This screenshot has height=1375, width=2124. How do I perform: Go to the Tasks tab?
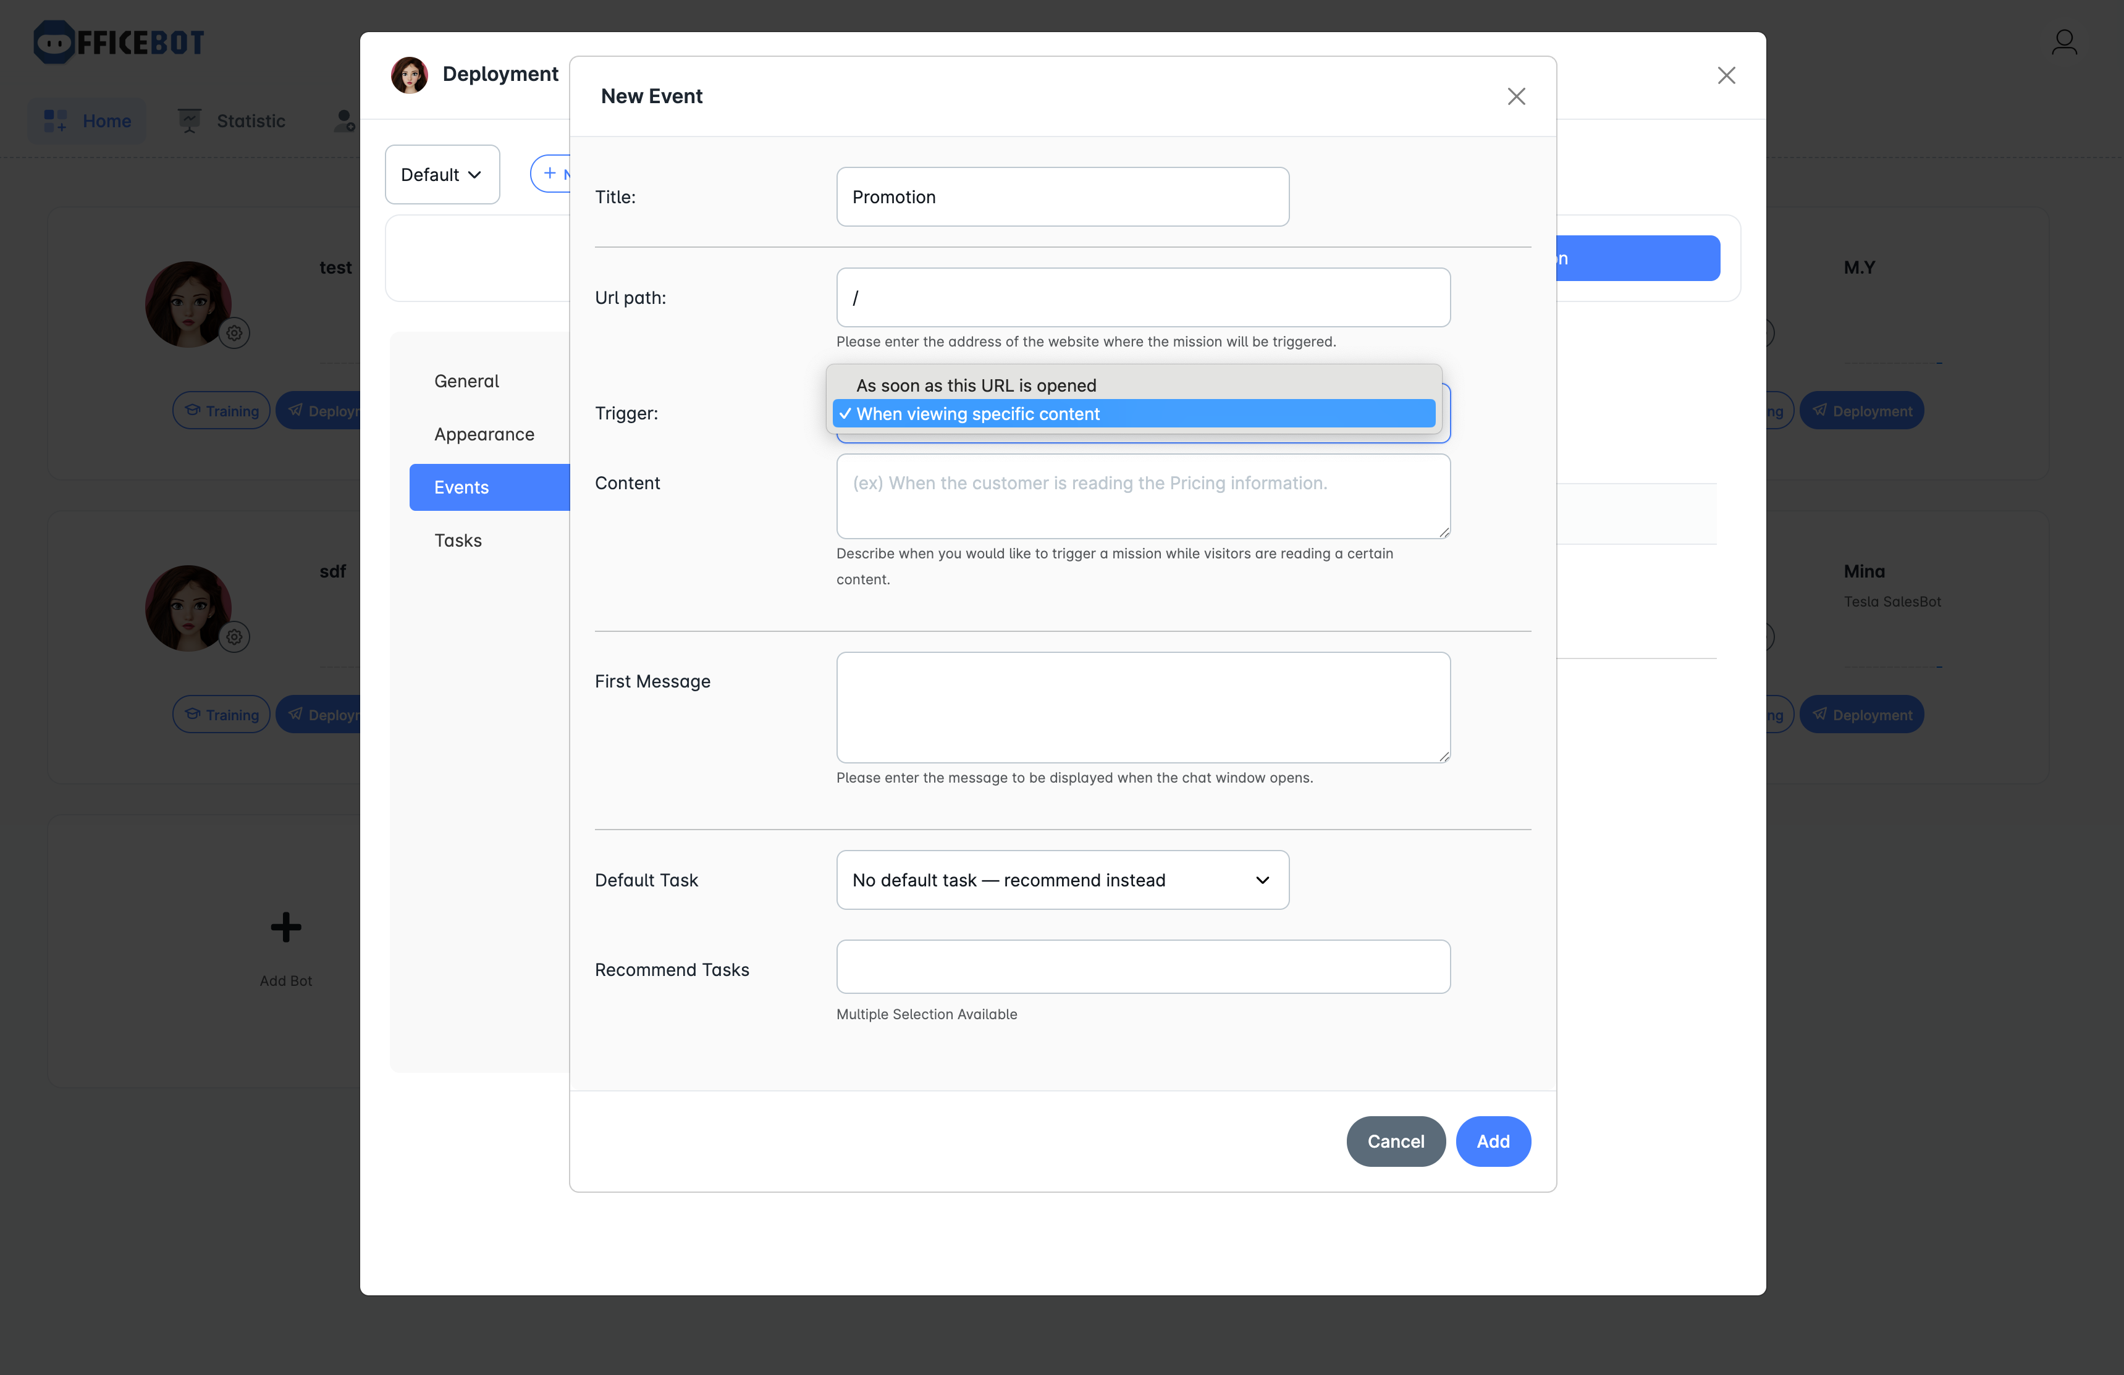458,540
